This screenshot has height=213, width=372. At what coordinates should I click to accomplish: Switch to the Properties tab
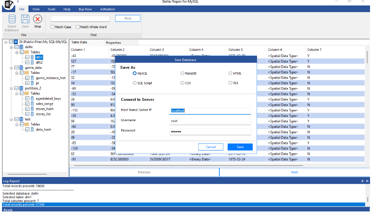[121, 43]
